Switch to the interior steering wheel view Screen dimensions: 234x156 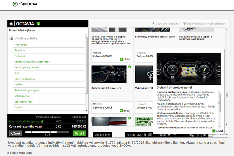[x=145, y=135]
